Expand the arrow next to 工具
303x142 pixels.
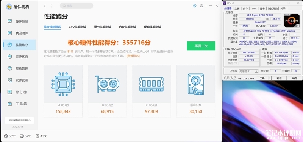270,78
